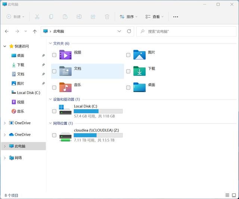Click the pin icon next to 桌面
The width and height of the screenshot is (239, 199).
(x=43, y=56)
